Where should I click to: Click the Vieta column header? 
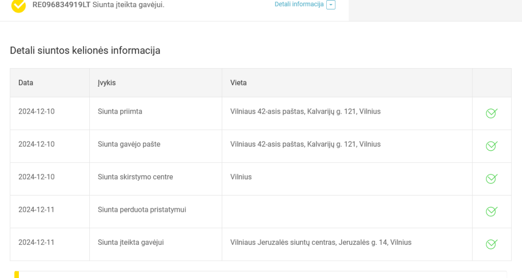click(239, 83)
